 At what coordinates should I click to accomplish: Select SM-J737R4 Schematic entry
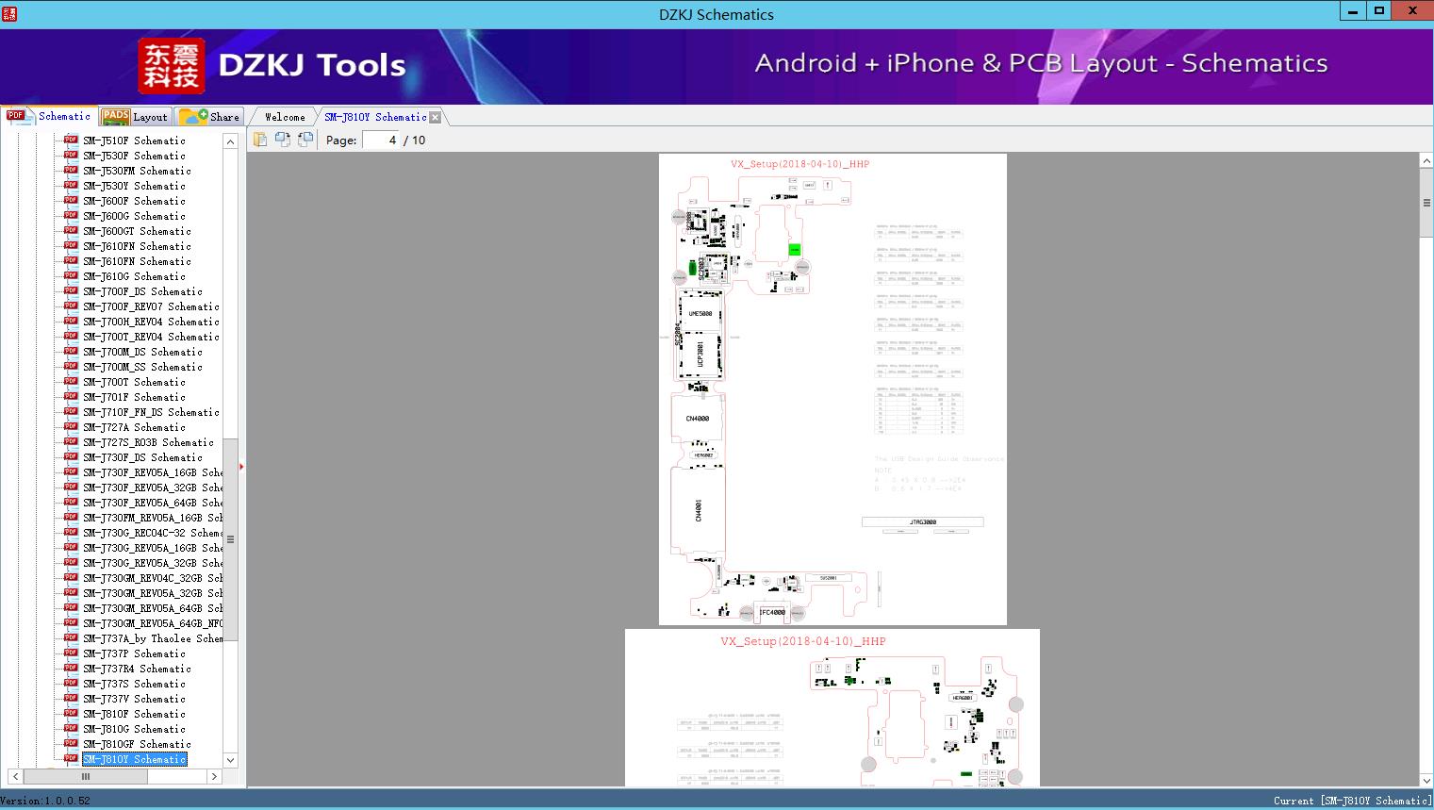tap(137, 669)
